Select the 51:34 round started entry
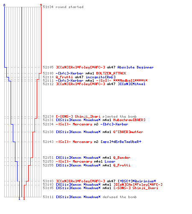This screenshot has height=214, width=192. point(63,7)
